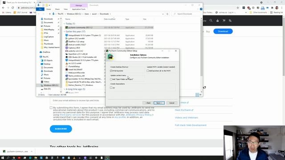Screen dimensions: 285x160
Task: Collapse the Earlier this year group
Action: click(64, 32)
